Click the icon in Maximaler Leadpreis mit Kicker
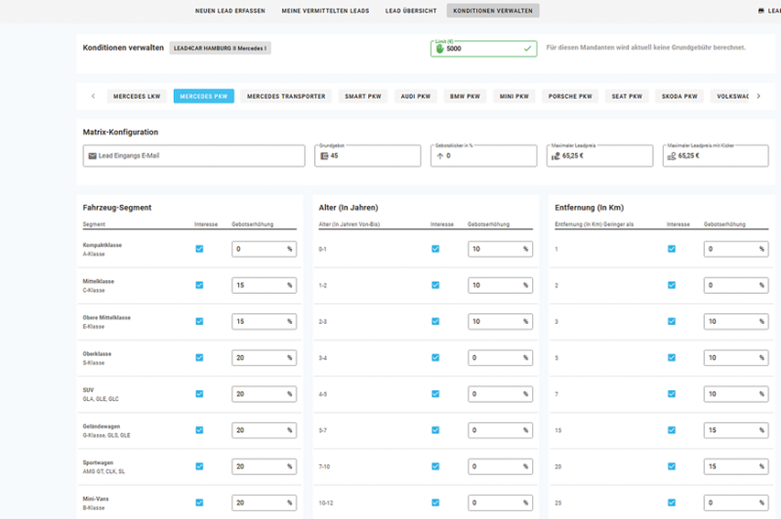Viewport: 781px width, 519px height. point(670,155)
